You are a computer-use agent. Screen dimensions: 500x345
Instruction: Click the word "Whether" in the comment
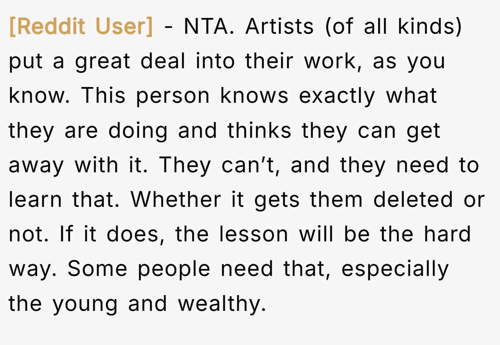point(176,200)
